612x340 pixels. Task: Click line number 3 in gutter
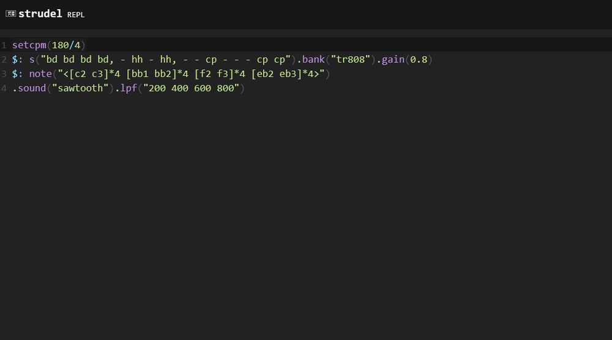tap(4, 74)
